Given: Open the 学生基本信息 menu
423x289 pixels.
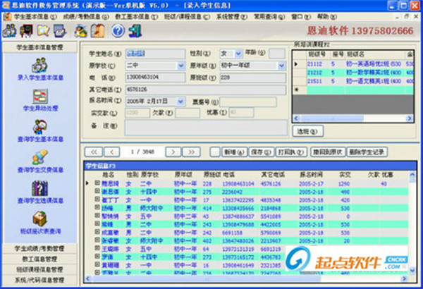Looking at the screenshot, I should (35, 17).
